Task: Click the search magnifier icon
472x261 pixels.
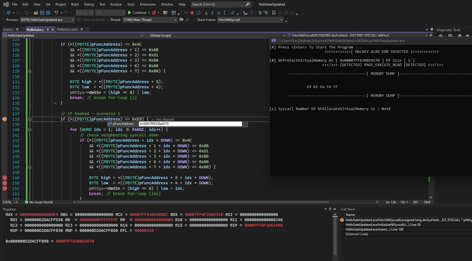Action: click(x=247, y=4)
